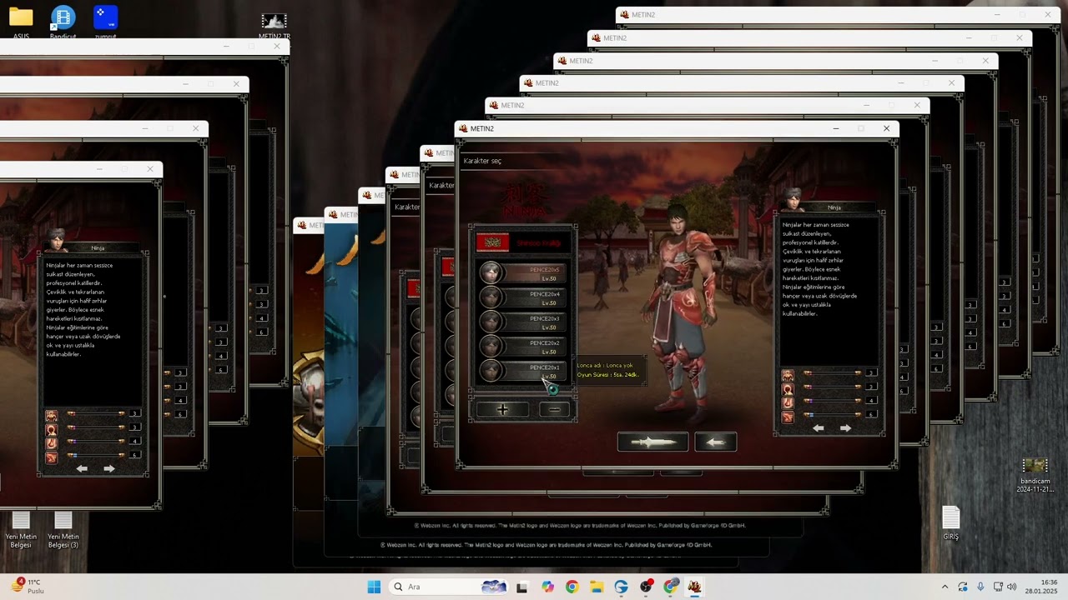
Task: Open the bandicam 2024-11-21 video file
Action: (x=1034, y=475)
